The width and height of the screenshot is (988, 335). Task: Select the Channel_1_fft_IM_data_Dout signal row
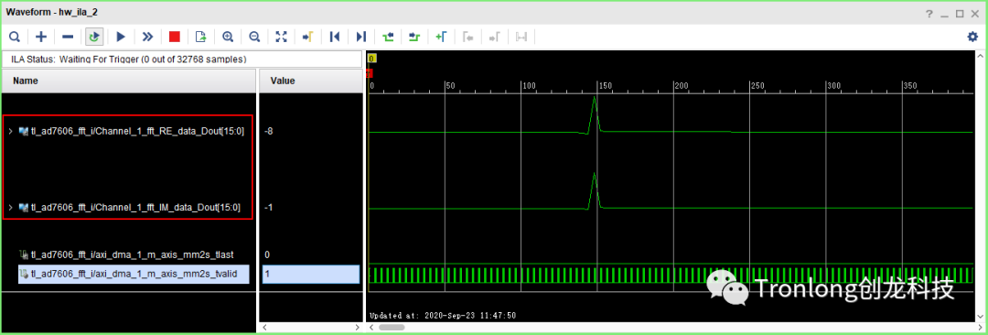pos(129,207)
